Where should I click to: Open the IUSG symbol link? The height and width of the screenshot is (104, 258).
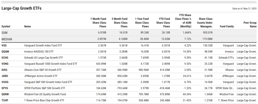point(5,70)
